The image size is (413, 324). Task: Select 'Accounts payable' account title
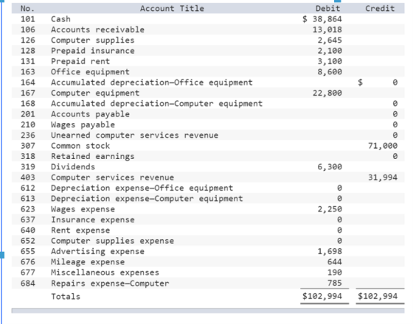(90, 114)
